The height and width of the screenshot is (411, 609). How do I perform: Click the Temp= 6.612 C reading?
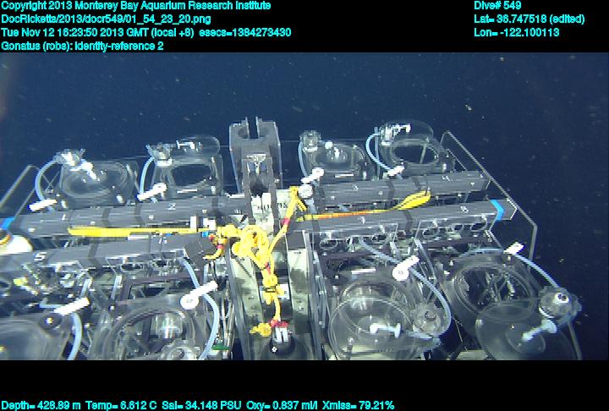pos(121,406)
